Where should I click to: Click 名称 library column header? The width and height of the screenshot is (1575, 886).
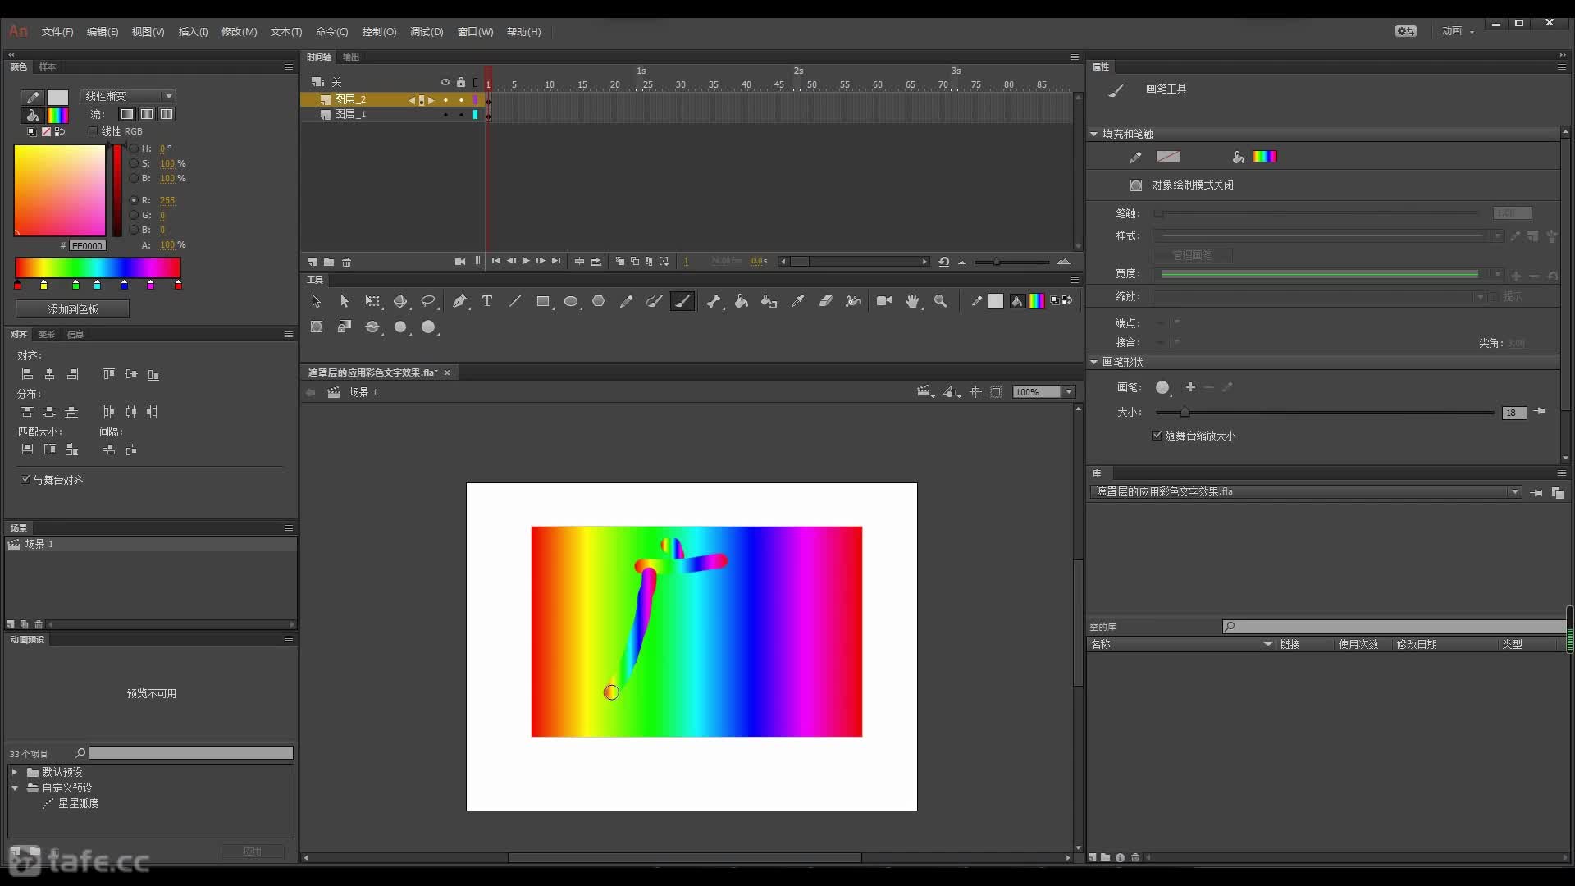click(1101, 644)
